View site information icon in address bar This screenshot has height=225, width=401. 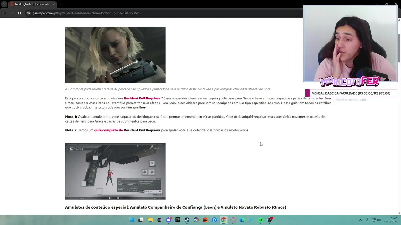click(29, 13)
